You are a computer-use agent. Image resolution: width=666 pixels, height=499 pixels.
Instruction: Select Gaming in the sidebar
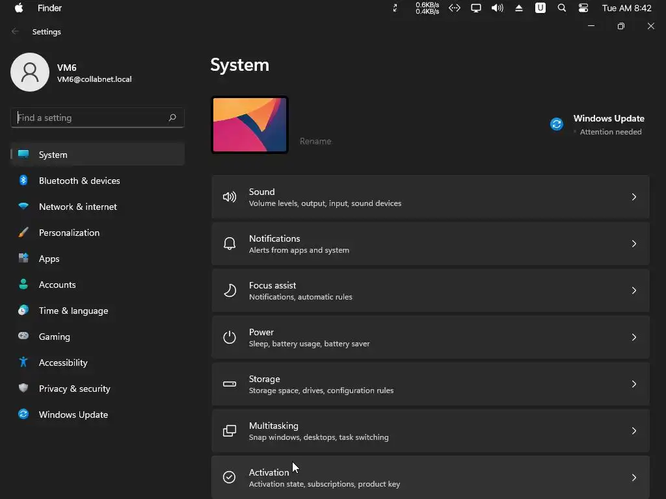(x=98, y=337)
